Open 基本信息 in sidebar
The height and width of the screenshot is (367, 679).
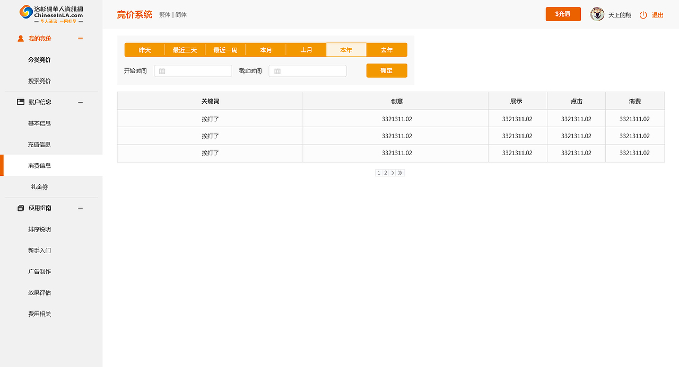pos(40,123)
